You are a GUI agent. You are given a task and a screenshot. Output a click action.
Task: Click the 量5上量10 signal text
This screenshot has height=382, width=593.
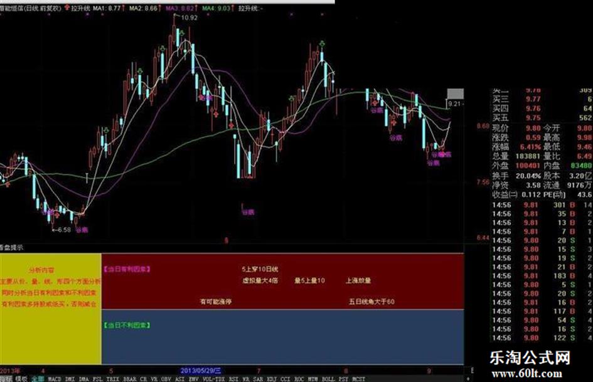pos(310,280)
